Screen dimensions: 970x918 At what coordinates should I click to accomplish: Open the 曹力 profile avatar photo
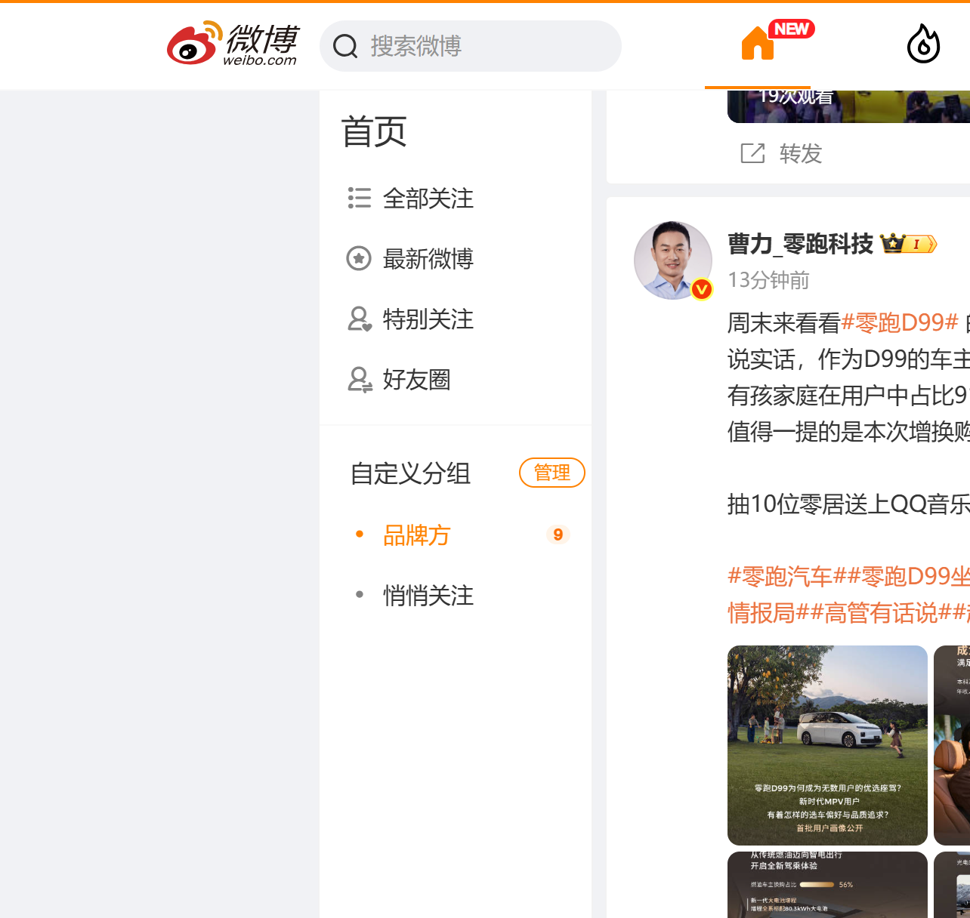pyautogui.click(x=673, y=260)
